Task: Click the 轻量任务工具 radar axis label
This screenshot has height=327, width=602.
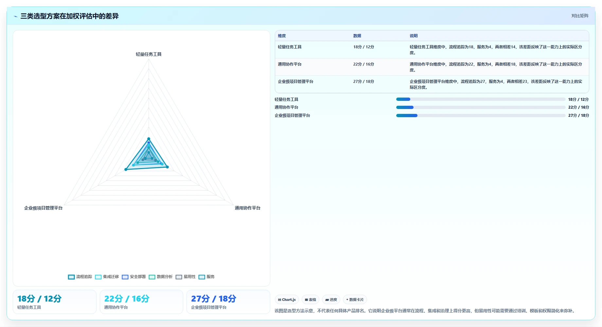Action: pyautogui.click(x=149, y=54)
